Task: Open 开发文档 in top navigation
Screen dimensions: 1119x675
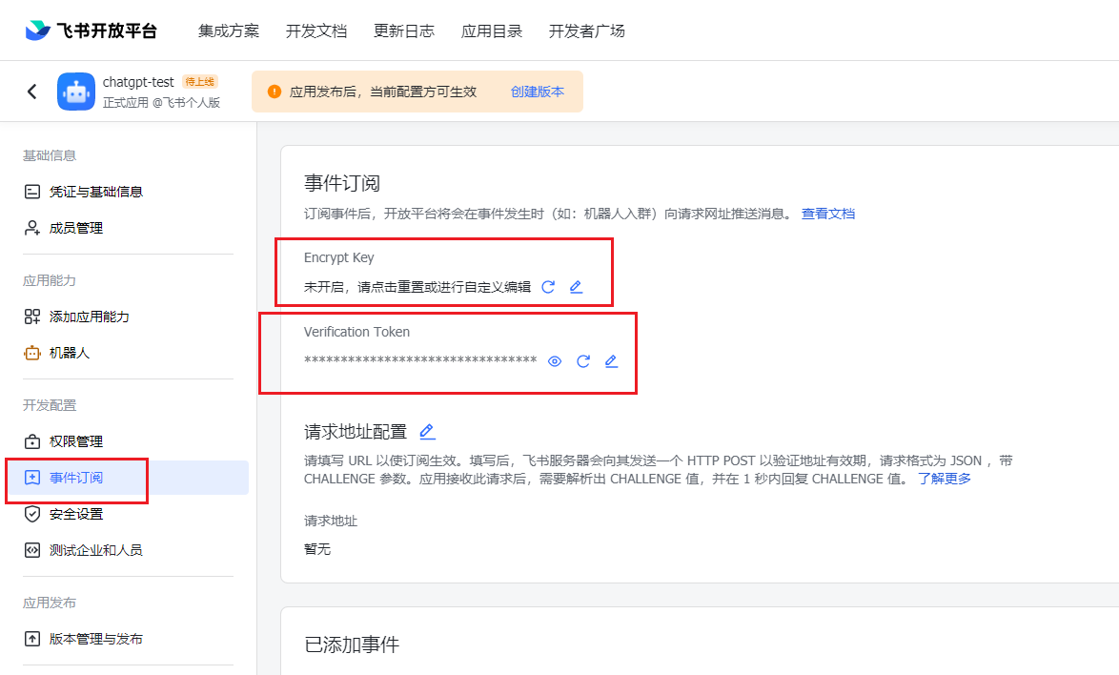Action: tap(316, 31)
